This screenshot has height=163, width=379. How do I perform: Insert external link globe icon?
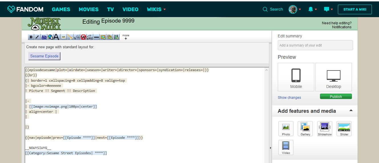(x=50, y=37)
